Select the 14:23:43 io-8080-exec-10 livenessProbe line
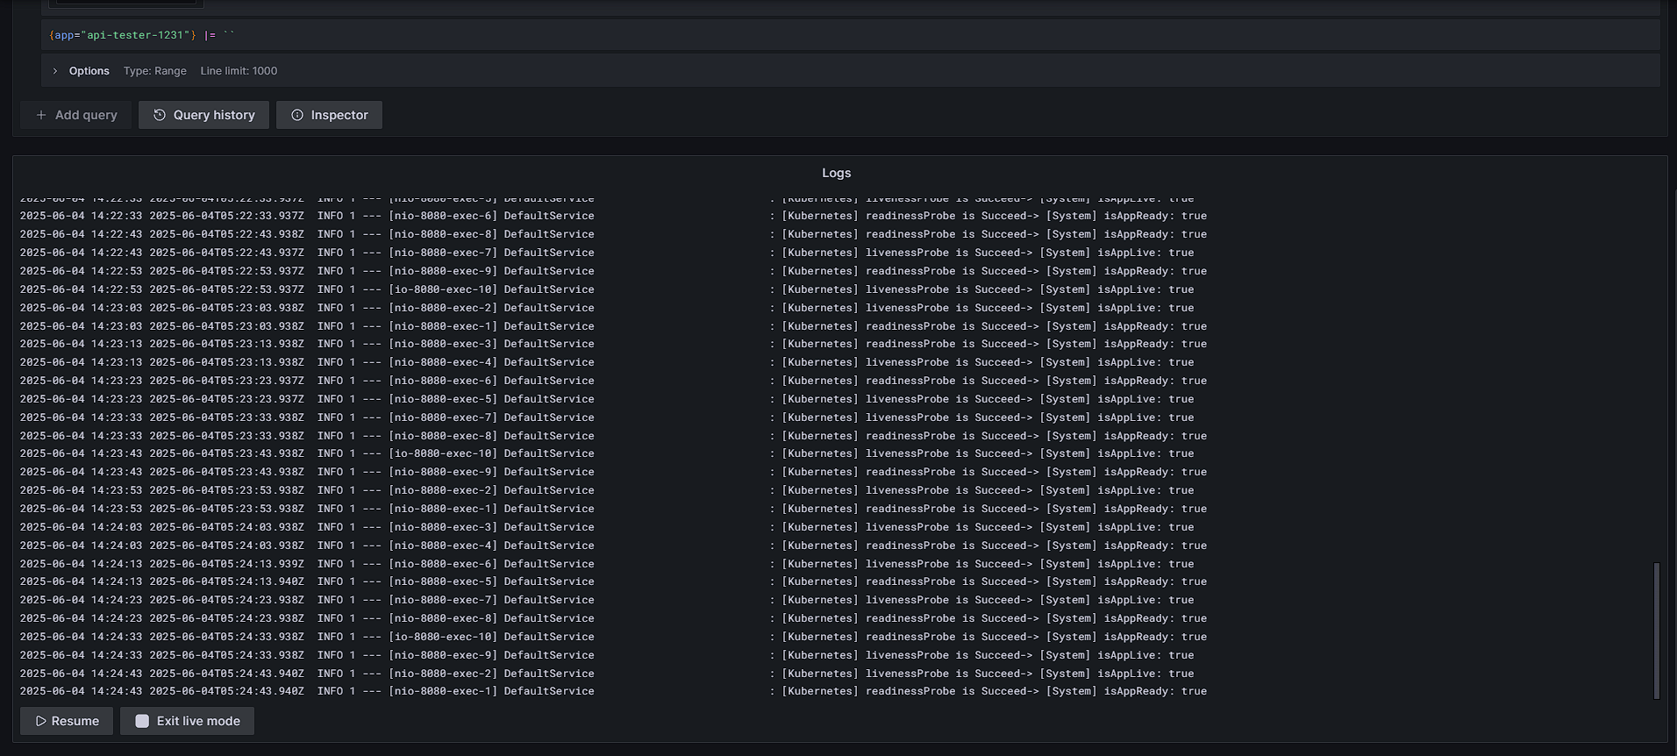Image resolution: width=1677 pixels, height=756 pixels. click(614, 453)
